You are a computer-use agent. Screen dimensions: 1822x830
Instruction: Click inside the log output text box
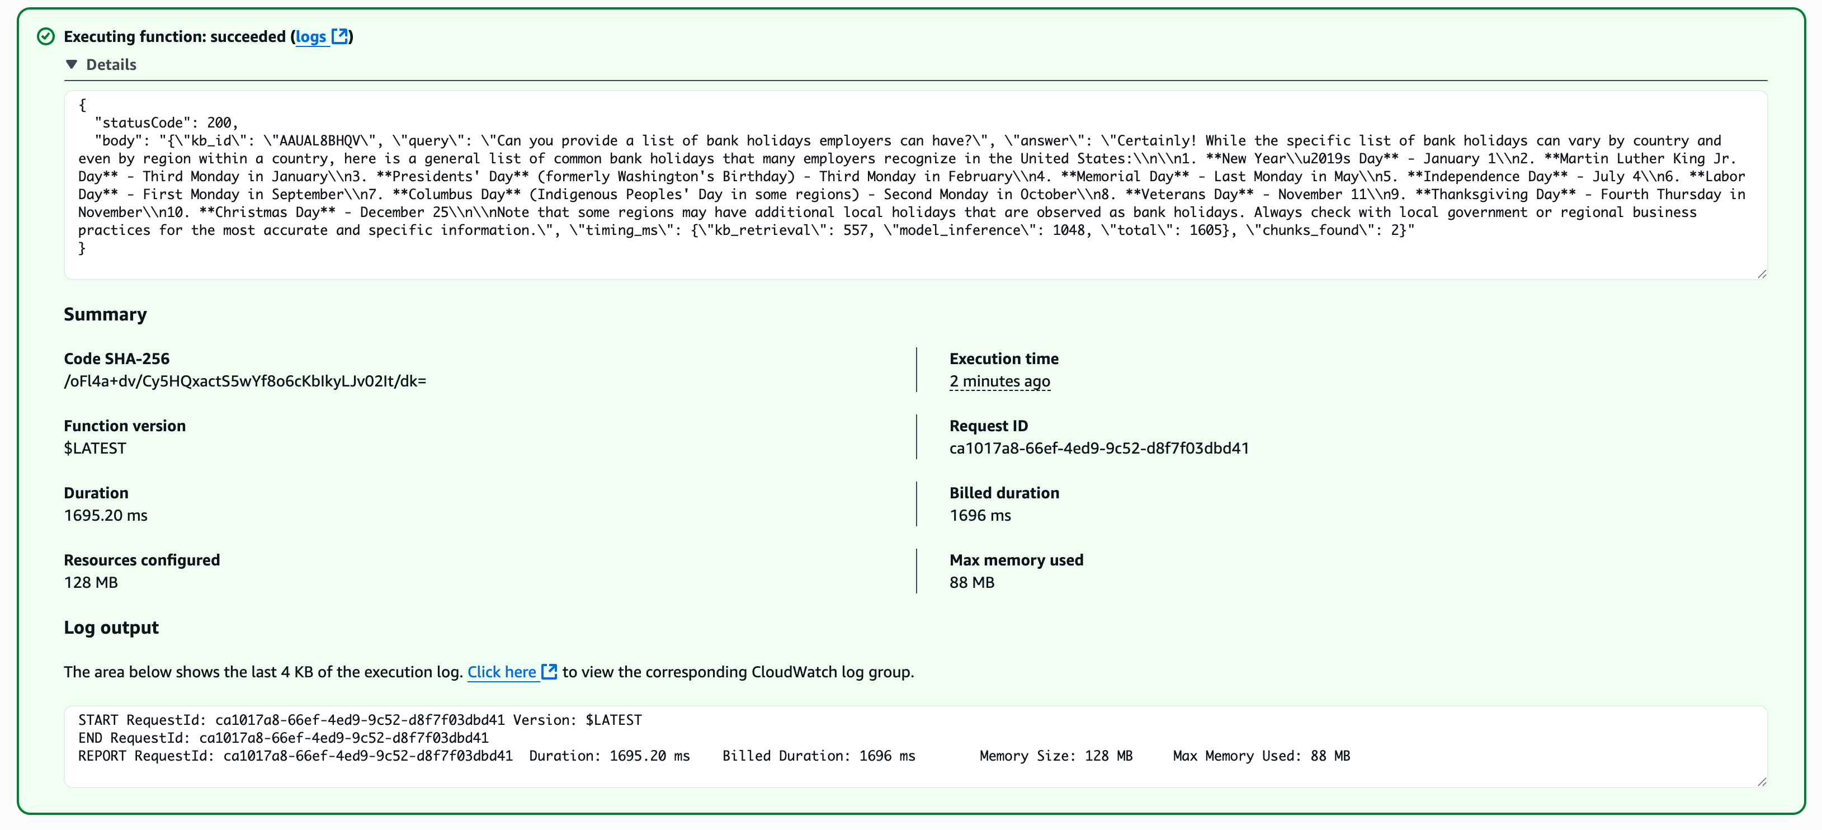pyautogui.click(x=915, y=746)
